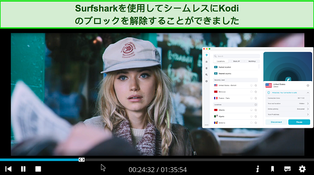
Task: Click the played portion of progress bar
Action: (x=39, y=160)
